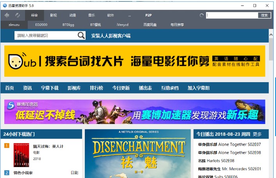Close the 迅雷资源助手 window
The image size is (276, 178).
(x=267, y=5)
